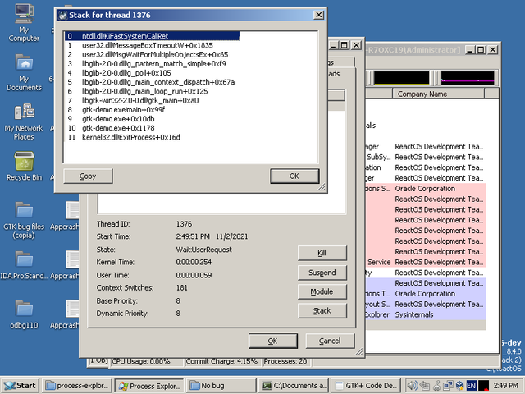Click the Copy button in Stack dialog
Image resolution: width=525 pixels, height=394 pixels.
pos(88,176)
